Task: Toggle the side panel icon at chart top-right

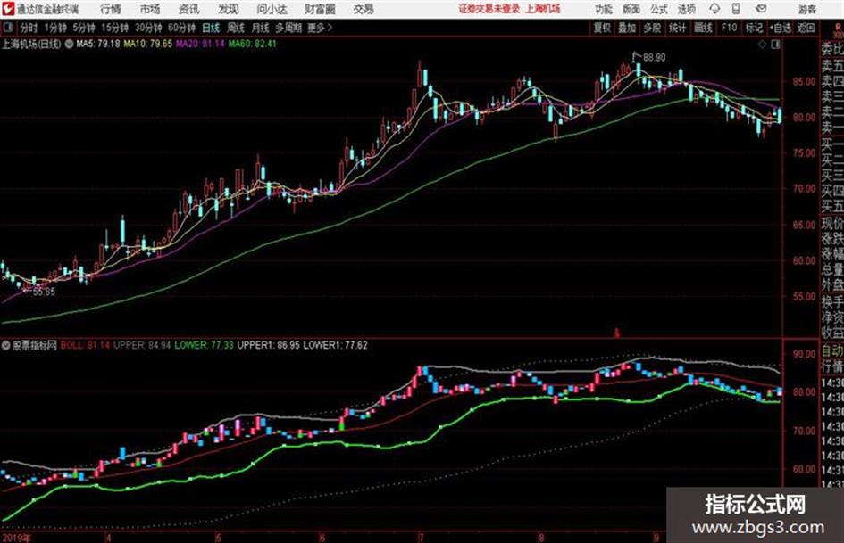Action: [775, 45]
